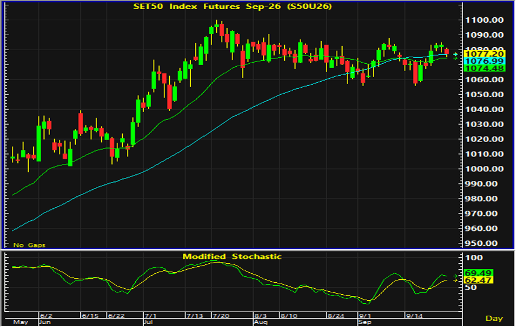
Task: Click the 1060.00 price axis label
Action: click(484, 79)
